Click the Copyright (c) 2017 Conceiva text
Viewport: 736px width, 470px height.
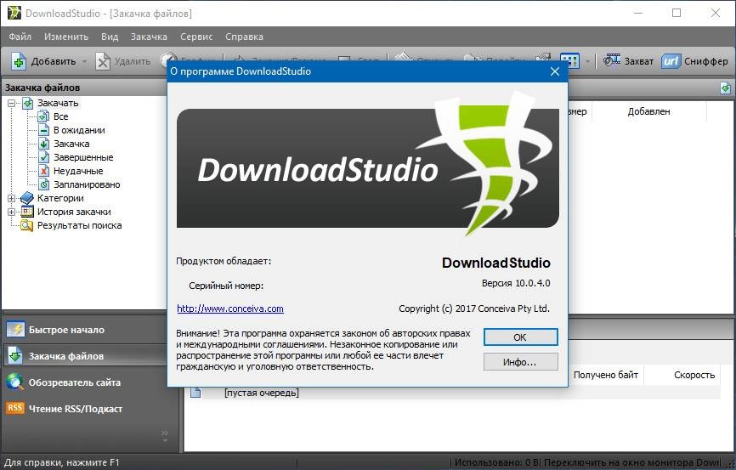coord(474,309)
